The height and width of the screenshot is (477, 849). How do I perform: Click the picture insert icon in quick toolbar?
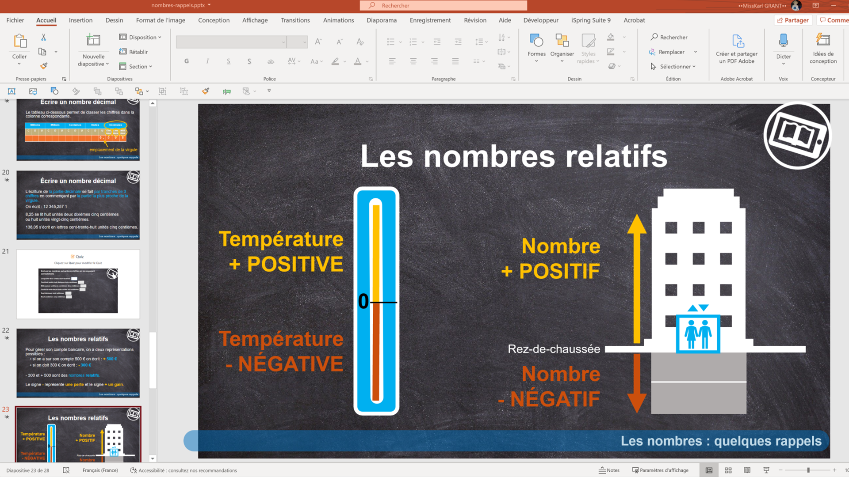[x=33, y=91]
